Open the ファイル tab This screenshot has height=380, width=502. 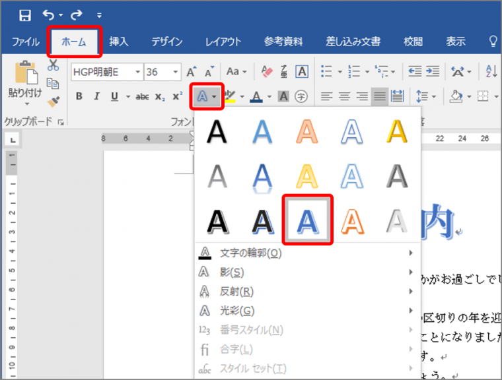[x=25, y=42]
